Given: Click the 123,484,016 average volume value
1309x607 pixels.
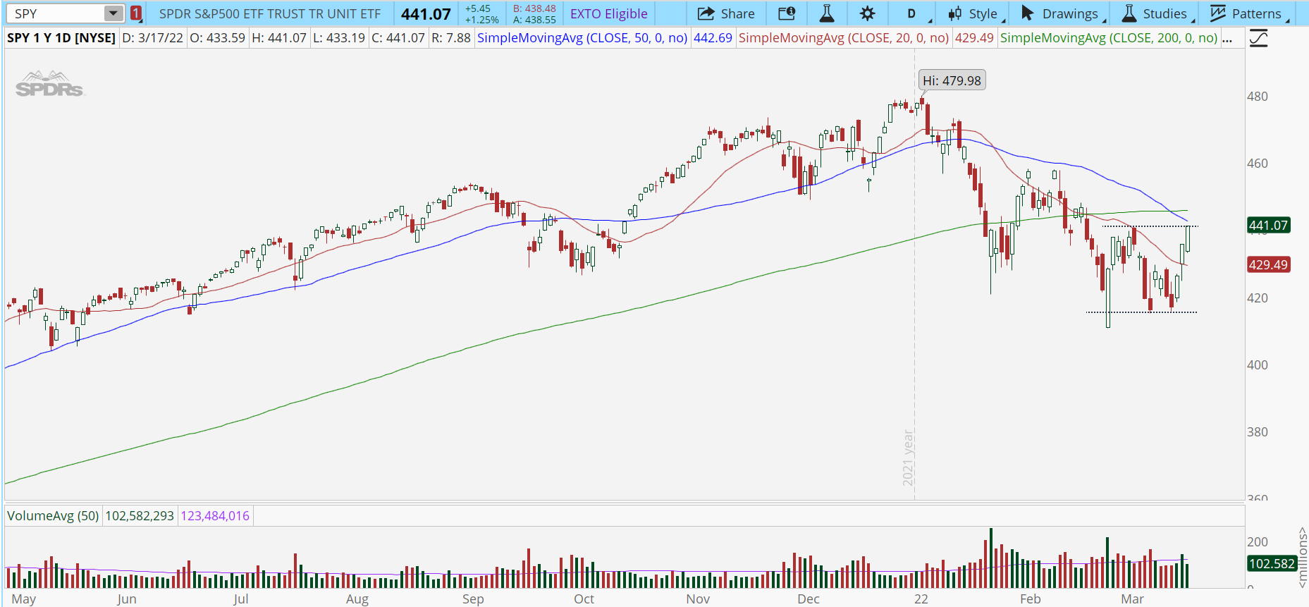Looking at the screenshot, I should click(x=215, y=516).
